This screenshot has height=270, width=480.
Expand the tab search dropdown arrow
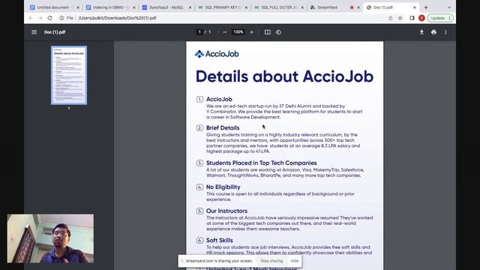click(x=449, y=7)
